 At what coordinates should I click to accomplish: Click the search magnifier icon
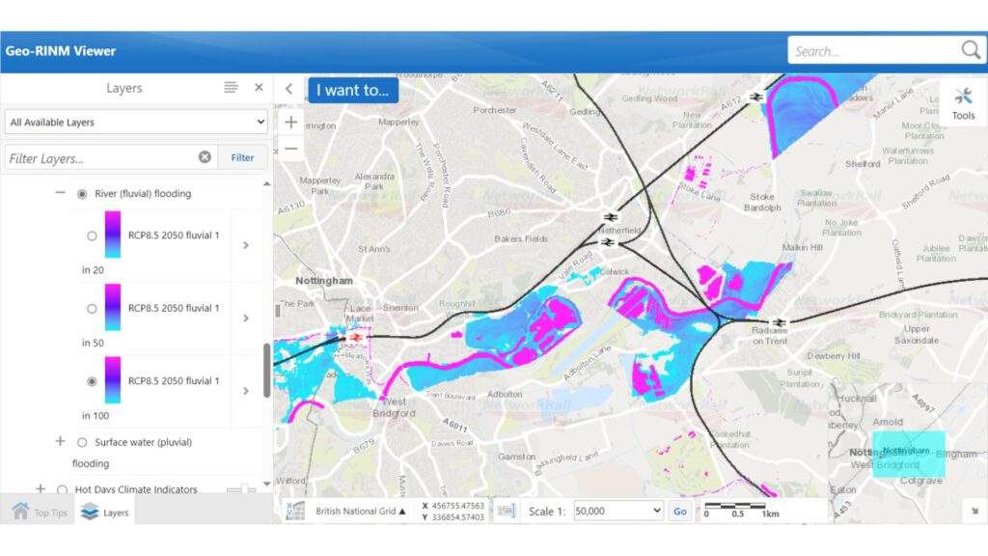click(x=971, y=50)
